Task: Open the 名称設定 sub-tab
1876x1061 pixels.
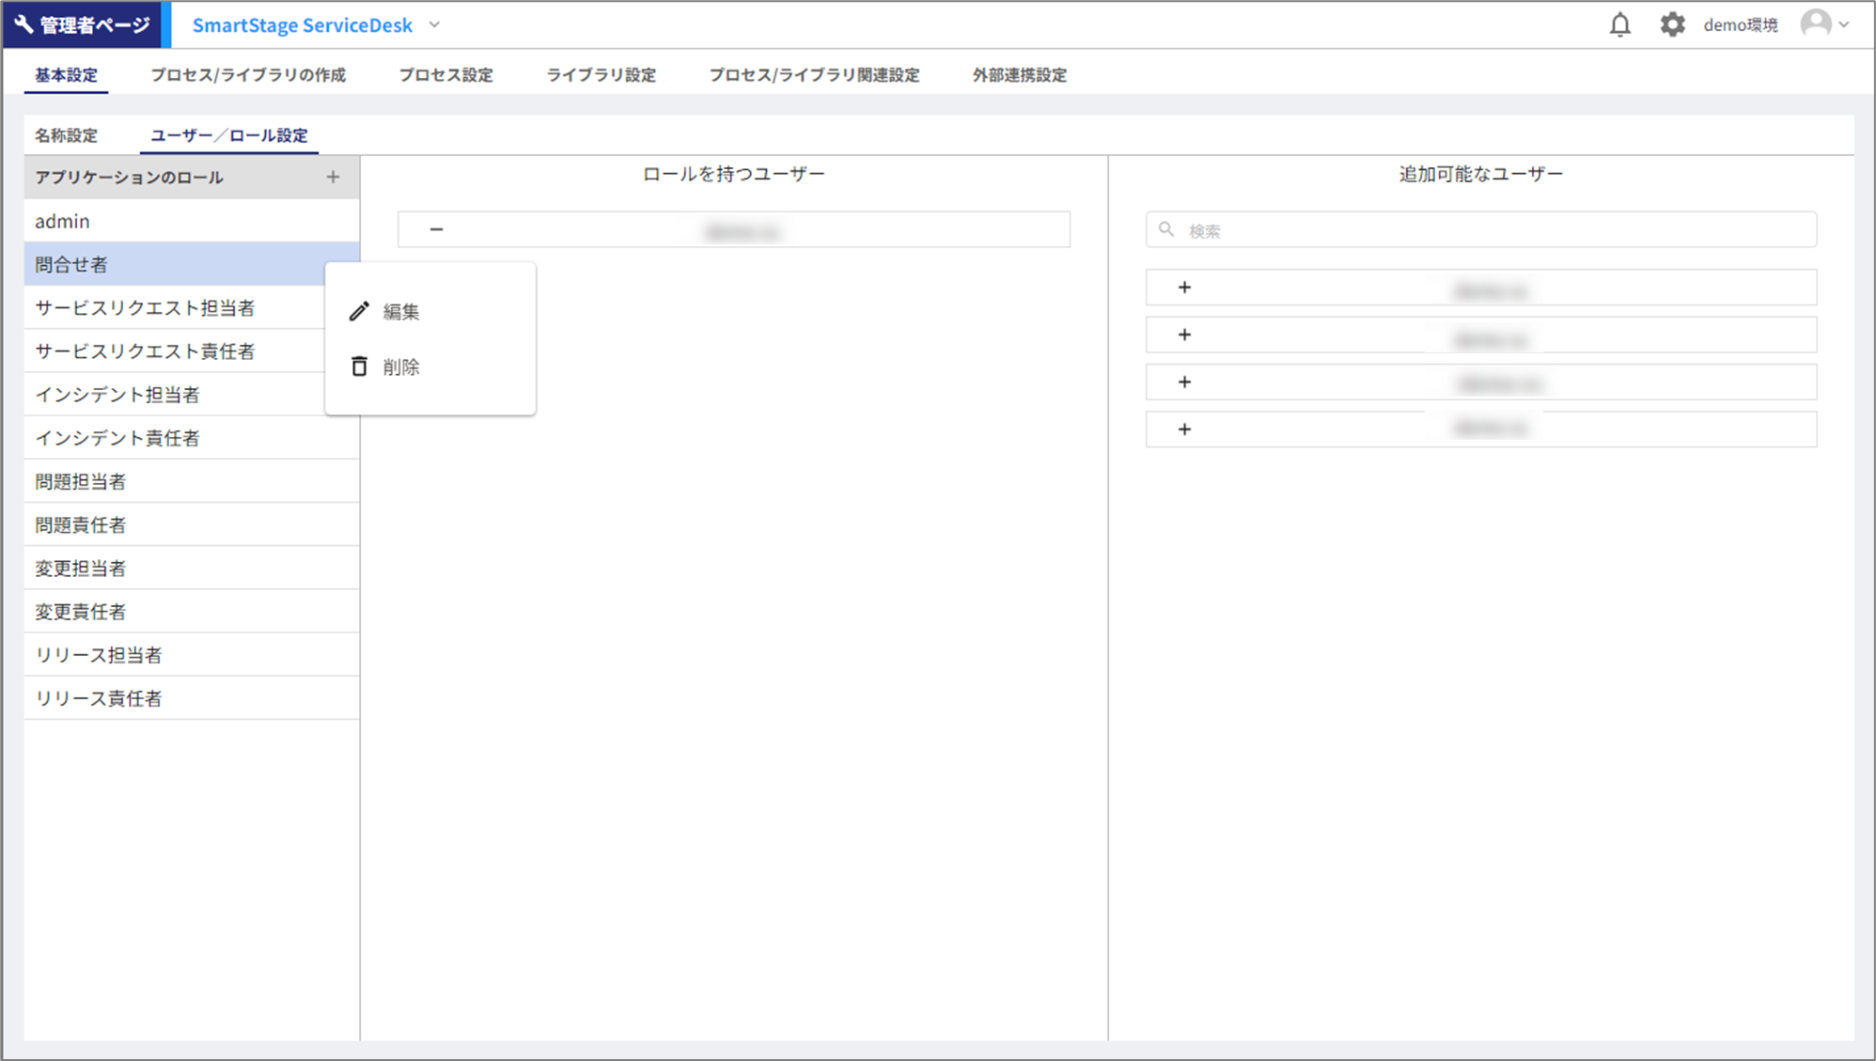Action: click(x=66, y=135)
